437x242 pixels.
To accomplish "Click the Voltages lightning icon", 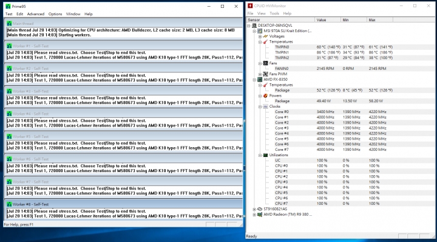I will (265, 36).
